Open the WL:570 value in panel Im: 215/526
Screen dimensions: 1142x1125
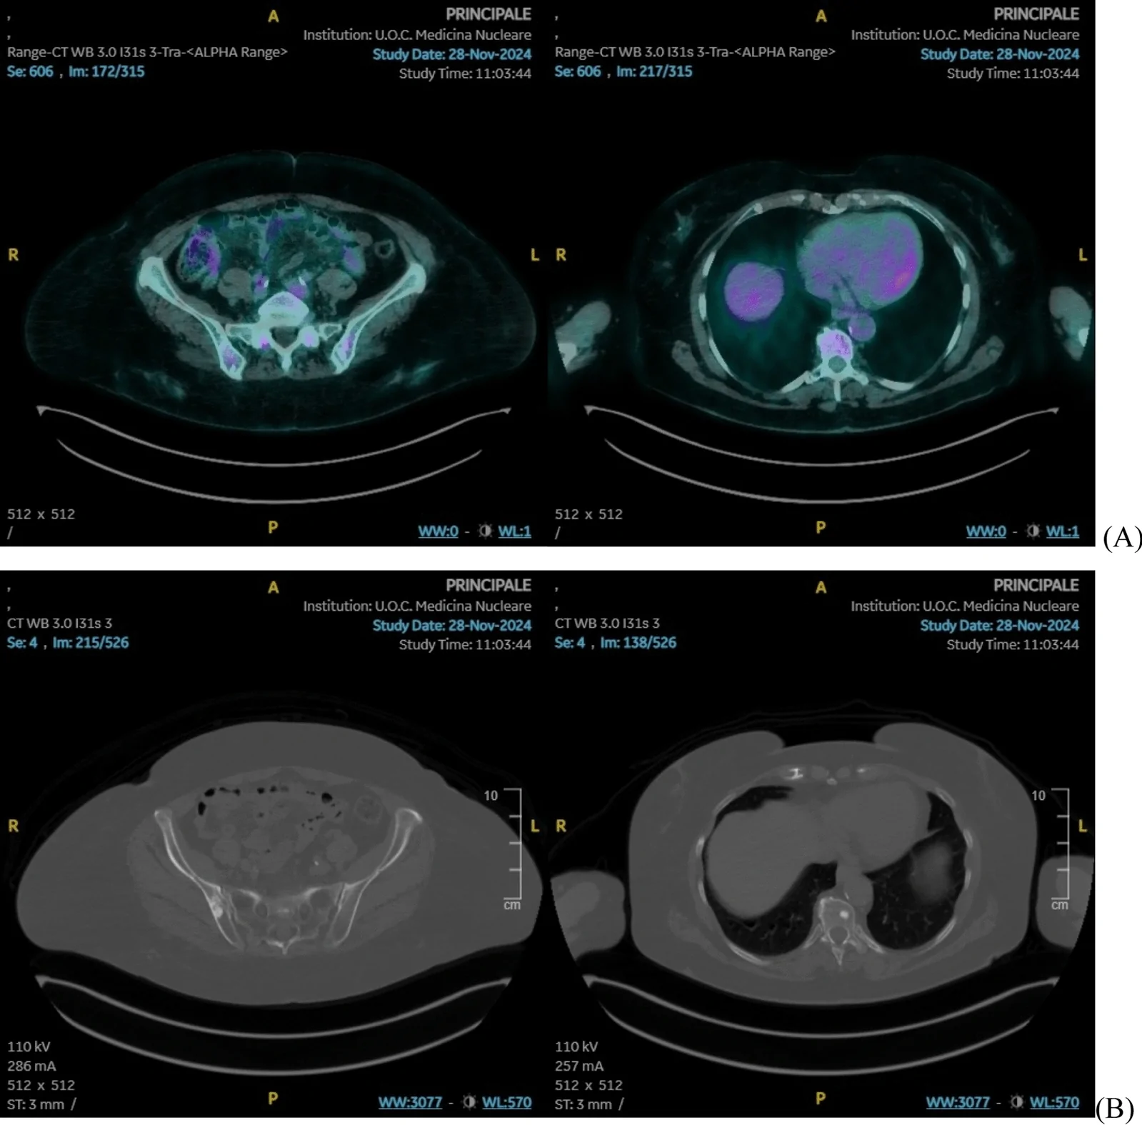click(x=506, y=1102)
